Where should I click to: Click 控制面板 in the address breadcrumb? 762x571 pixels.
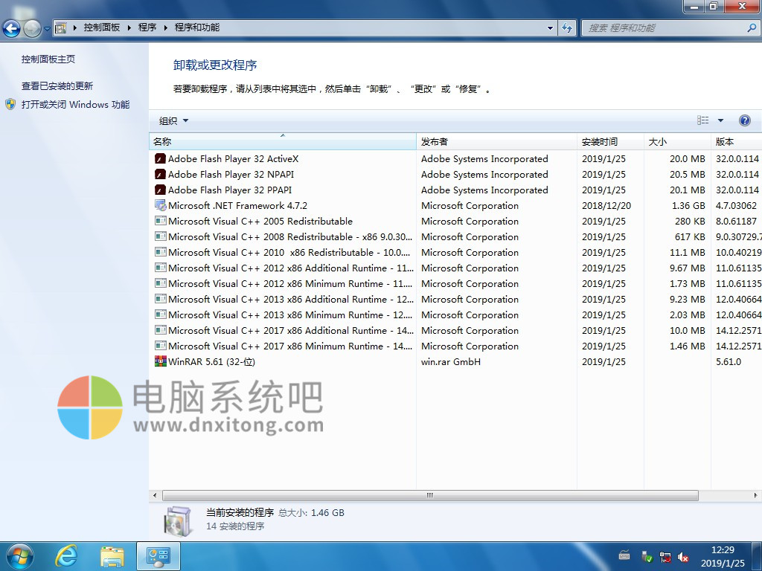click(101, 28)
